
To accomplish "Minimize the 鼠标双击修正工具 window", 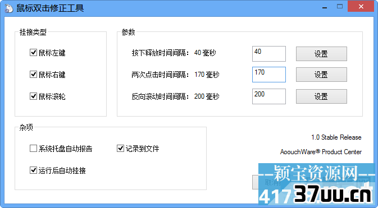I will (x=325, y=7).
